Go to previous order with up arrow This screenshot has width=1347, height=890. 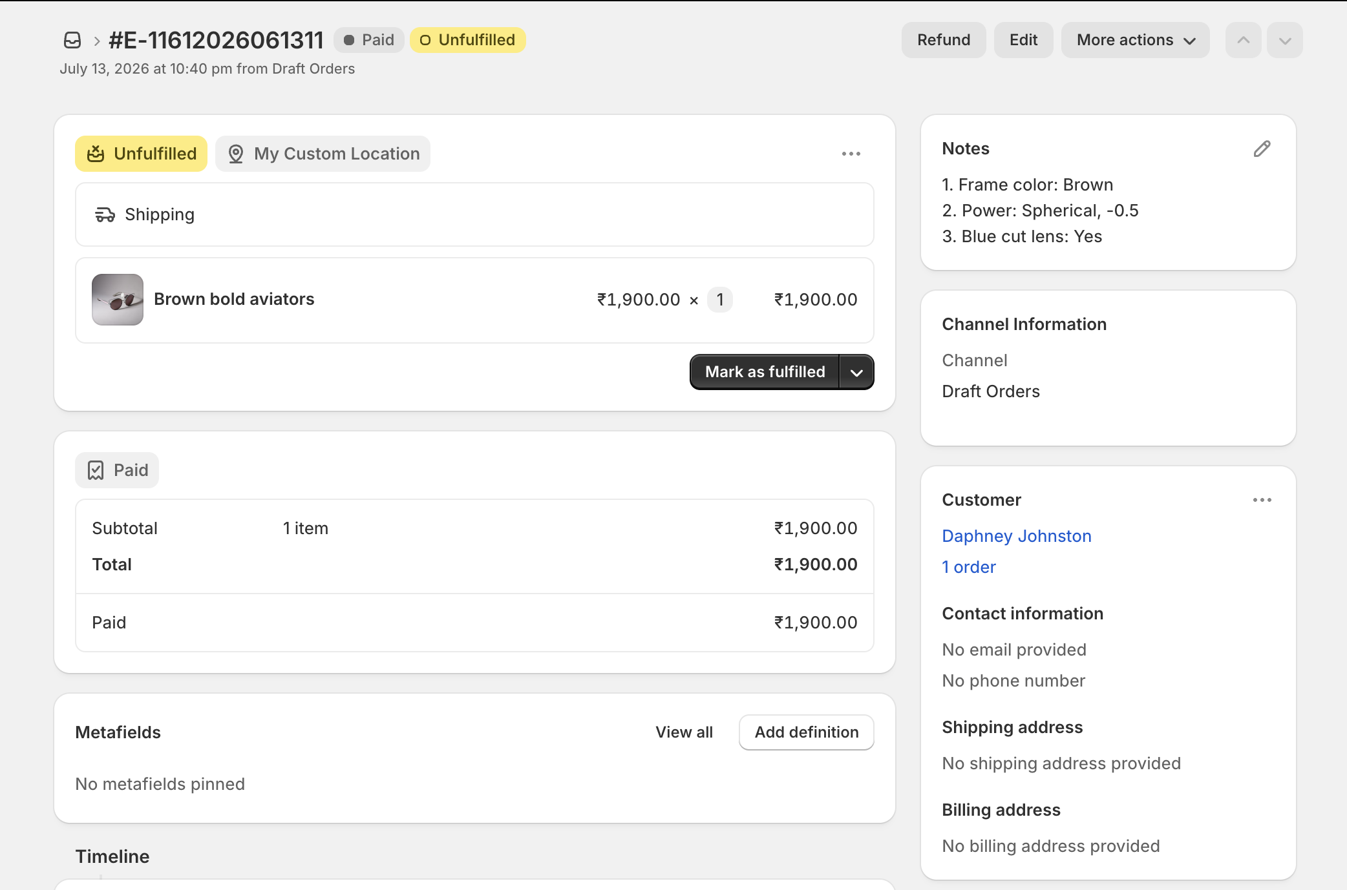(1243, 40)
